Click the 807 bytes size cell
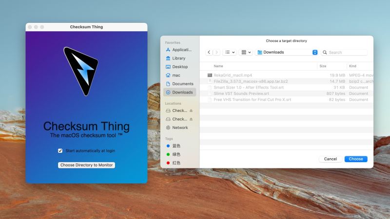The width and height of the screenshot is (390, 219). pyautogui.click(x=336, y=93)
